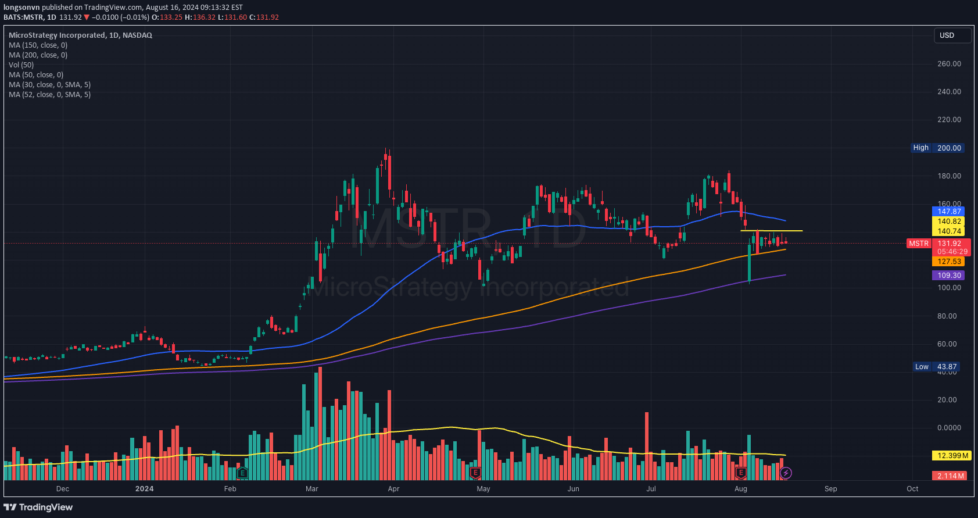The image size is (978, 518).
Task: Click the yellow 140.82 price label
Action: (x=948, y=222)
